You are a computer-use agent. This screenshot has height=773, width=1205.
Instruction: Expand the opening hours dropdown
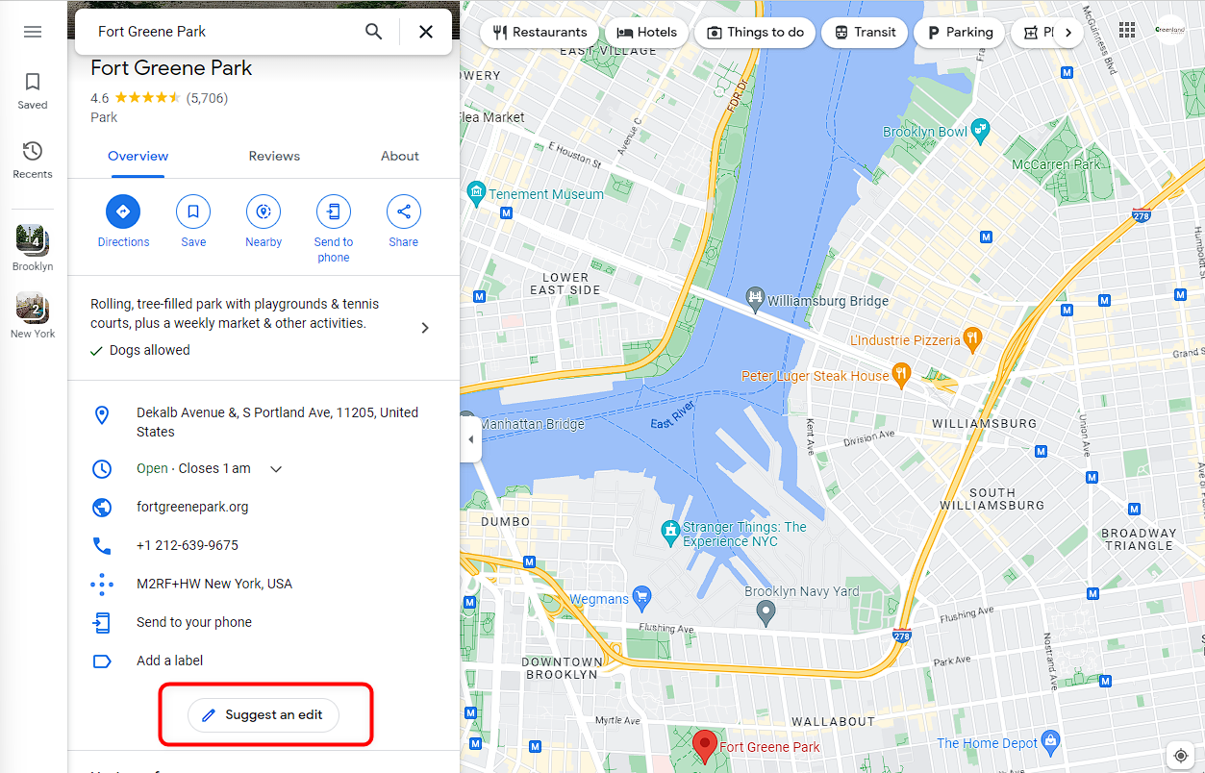click(x=276, y=469)
